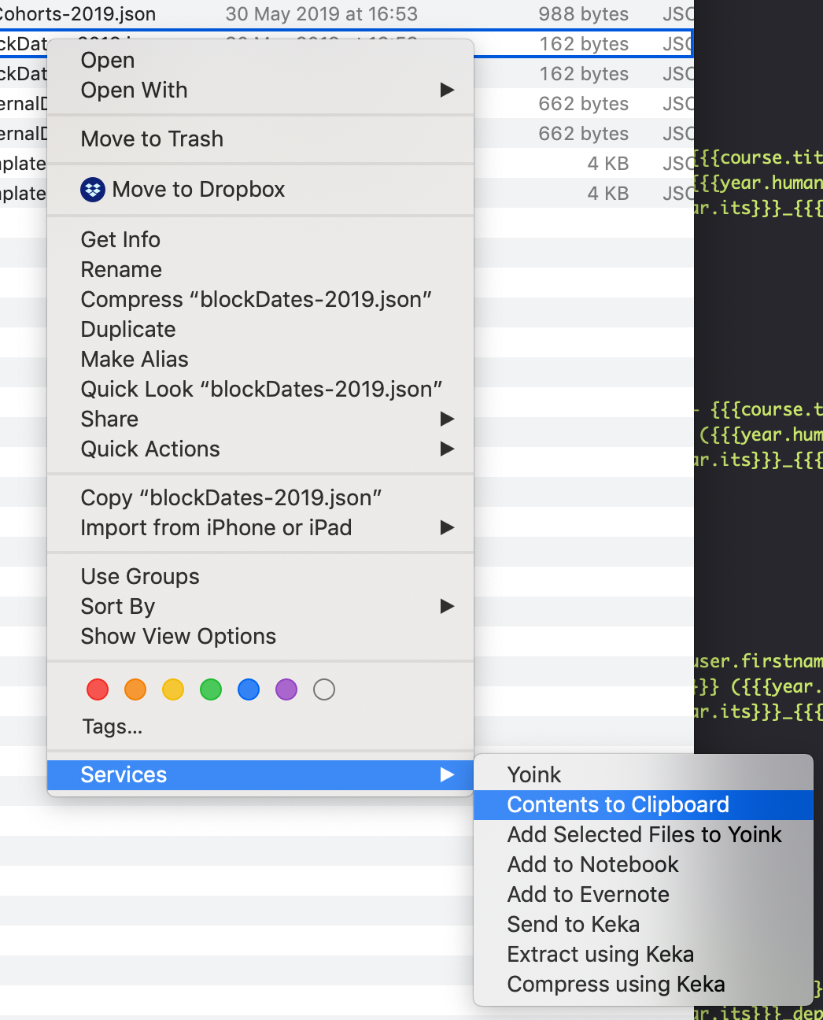Choose Compress using Keka
Screen dimensions: 823x1020
(644, 984)
